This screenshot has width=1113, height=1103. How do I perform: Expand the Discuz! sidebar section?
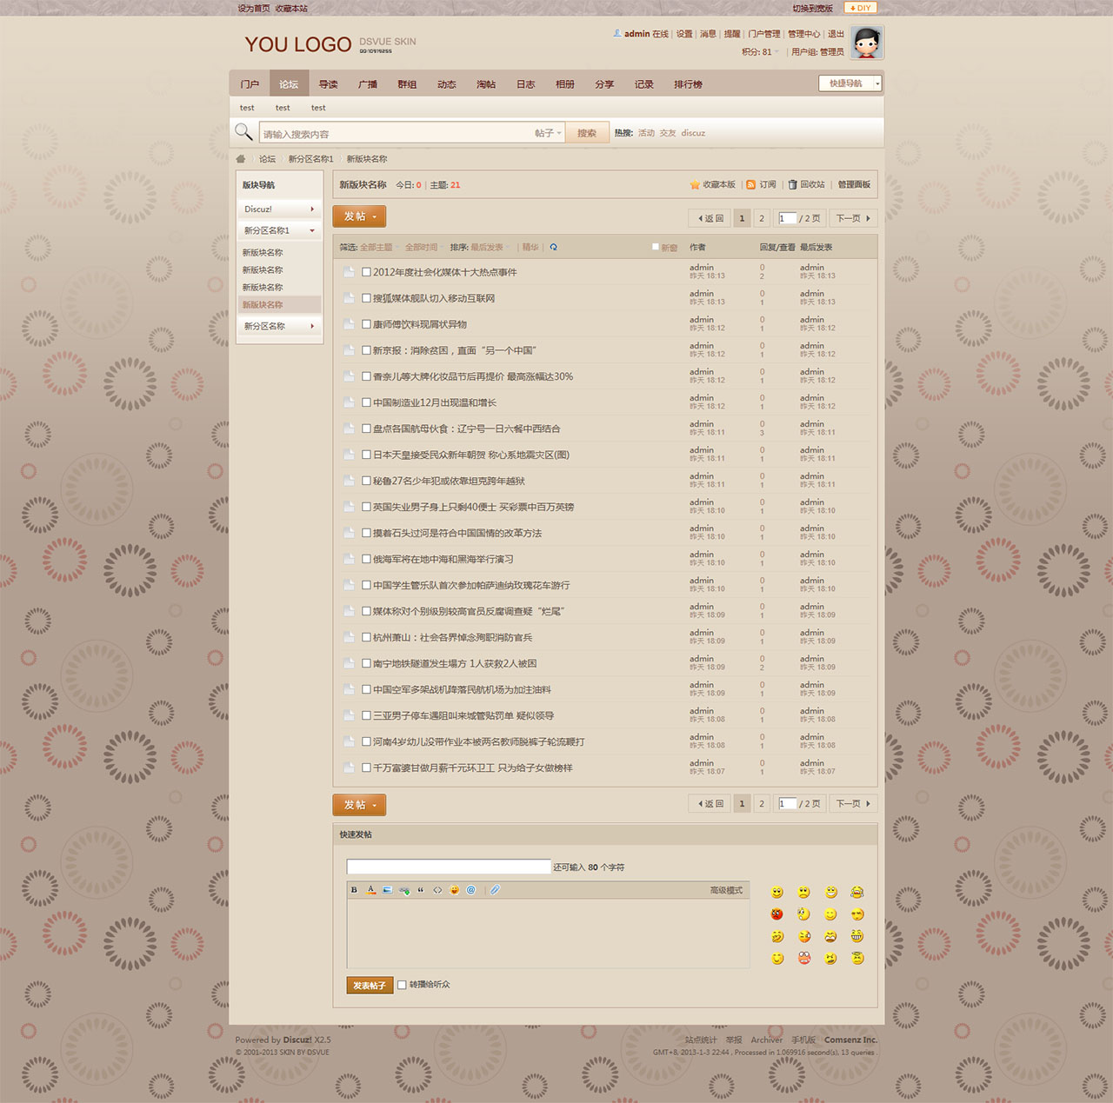[279, 209]
